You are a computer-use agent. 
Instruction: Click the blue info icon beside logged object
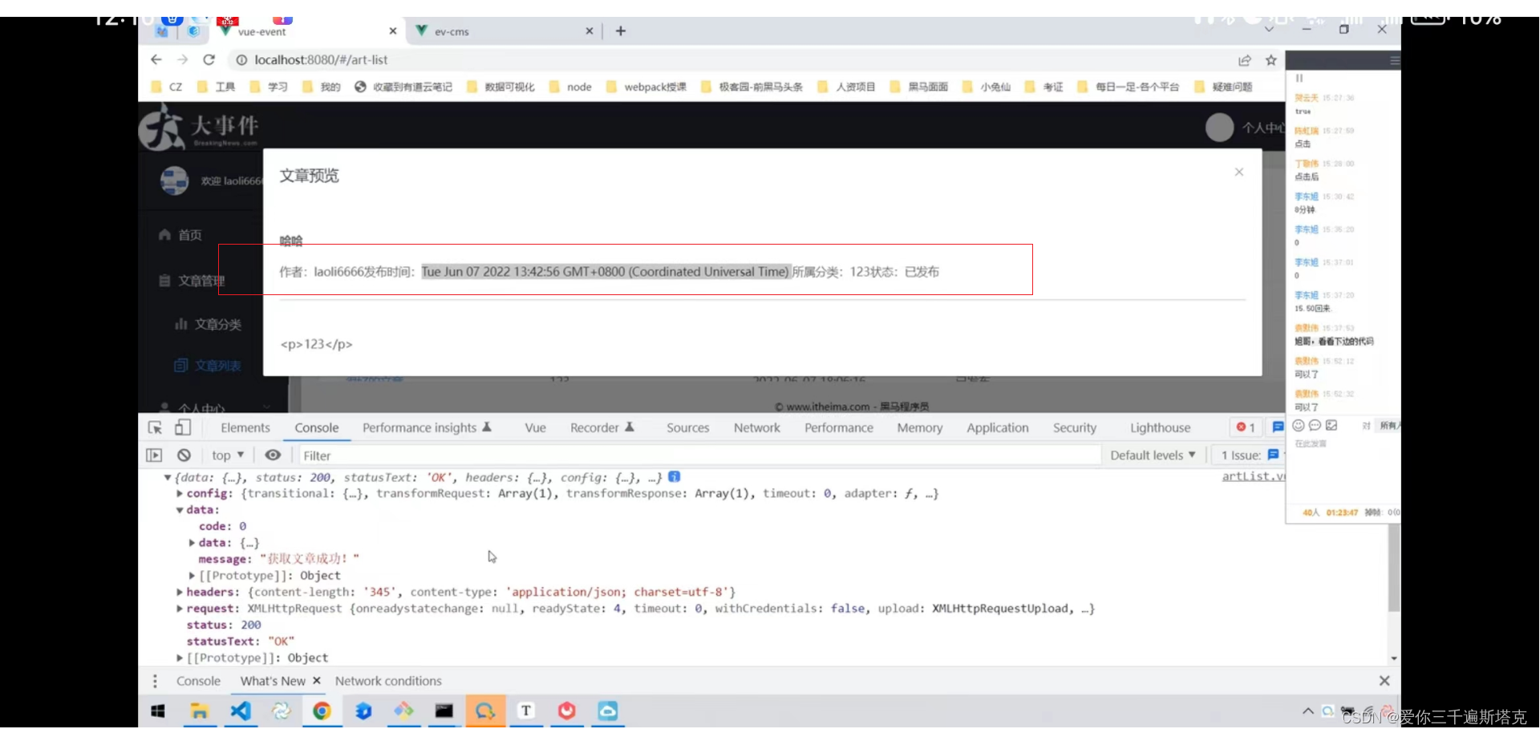(x=675, y=477)
